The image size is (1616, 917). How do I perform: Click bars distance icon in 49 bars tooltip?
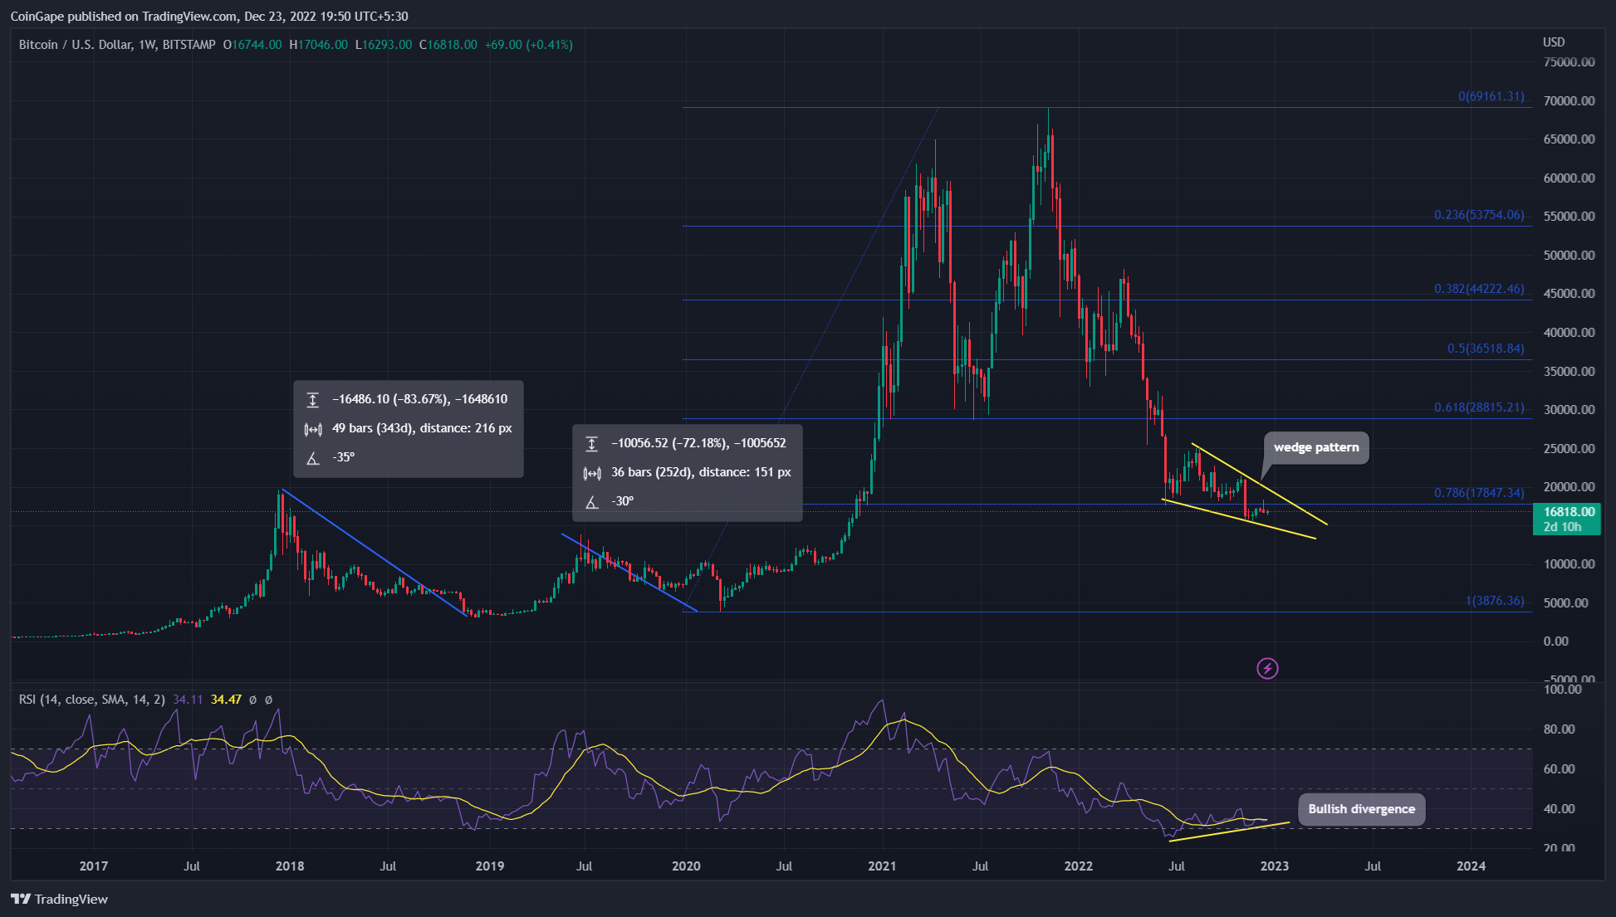313,429
